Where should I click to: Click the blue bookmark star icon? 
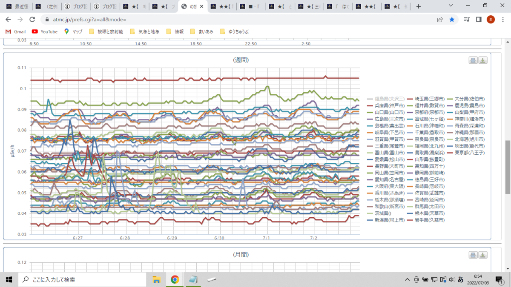(452, 20)
